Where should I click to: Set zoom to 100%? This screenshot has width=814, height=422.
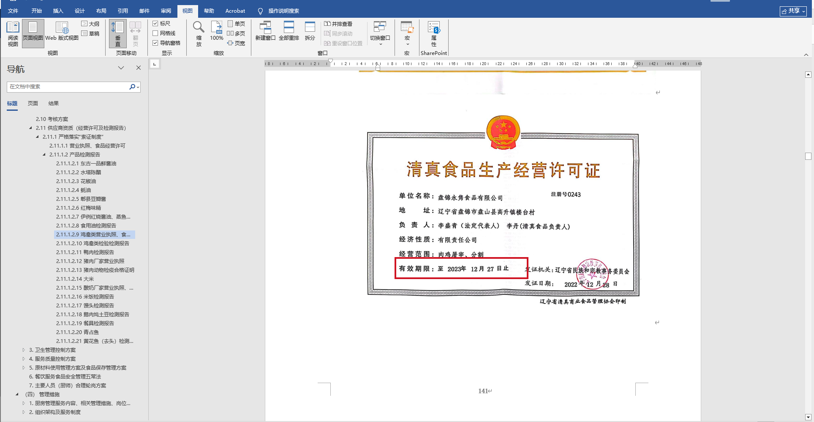(x=217, y=32)
